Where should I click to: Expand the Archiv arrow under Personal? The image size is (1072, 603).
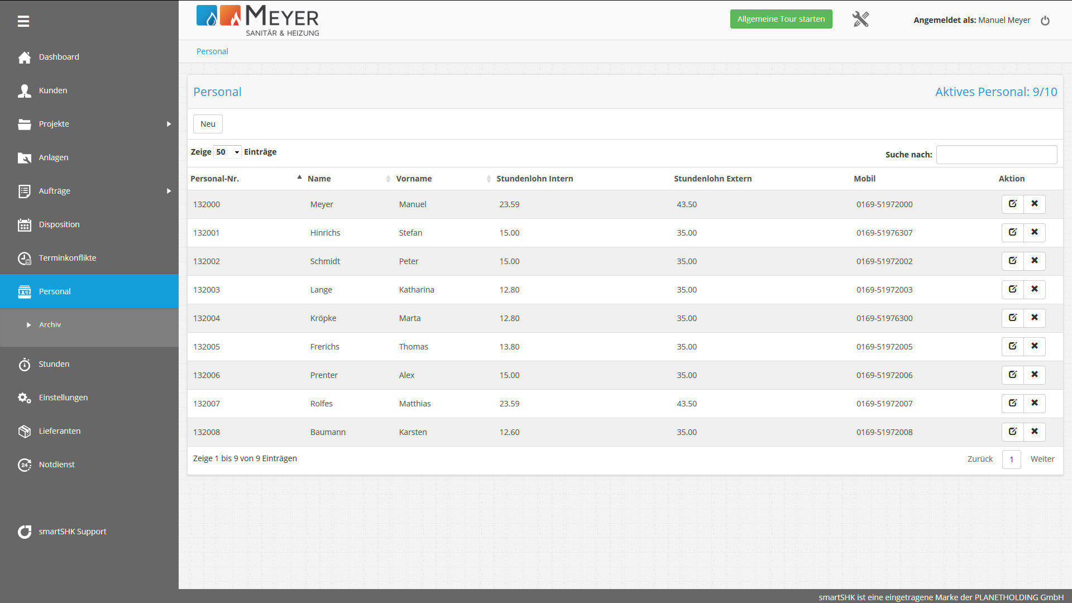(x=28, y=325)
